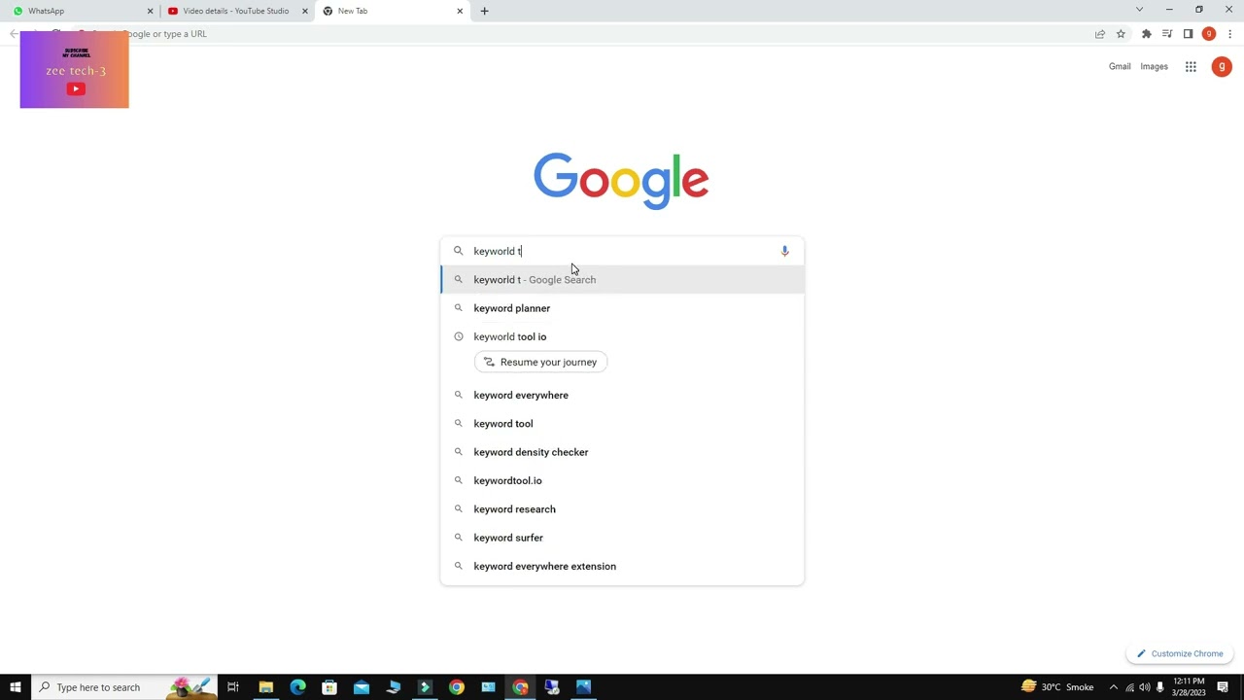Expand the tab search chevron
Screen dimensions: 1244x700
click(x=1139, y=10)
